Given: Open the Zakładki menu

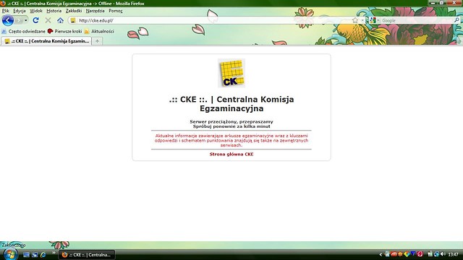Looking at the screenshot, I should [x=74, y=11].
